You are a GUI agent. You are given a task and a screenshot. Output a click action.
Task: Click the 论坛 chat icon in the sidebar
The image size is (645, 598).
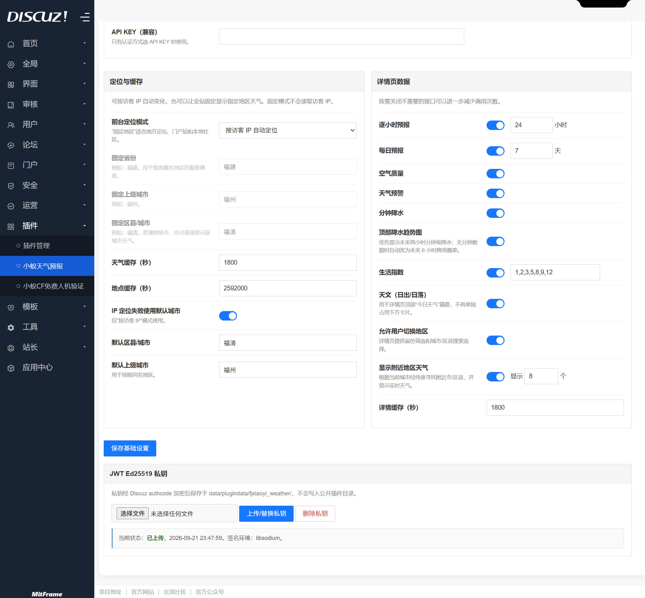(x=11, y=145)
